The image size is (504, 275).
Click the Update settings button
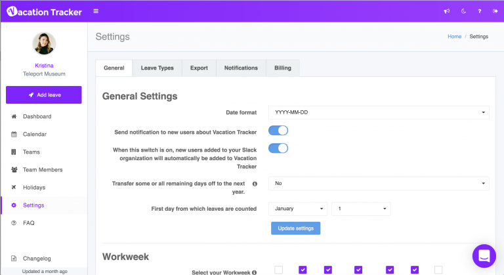[x=296, y=228]
